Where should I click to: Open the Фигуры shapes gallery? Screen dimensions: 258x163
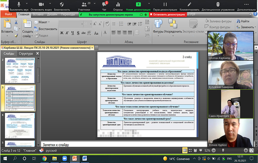pyautogui.click(x=158, y=26)
